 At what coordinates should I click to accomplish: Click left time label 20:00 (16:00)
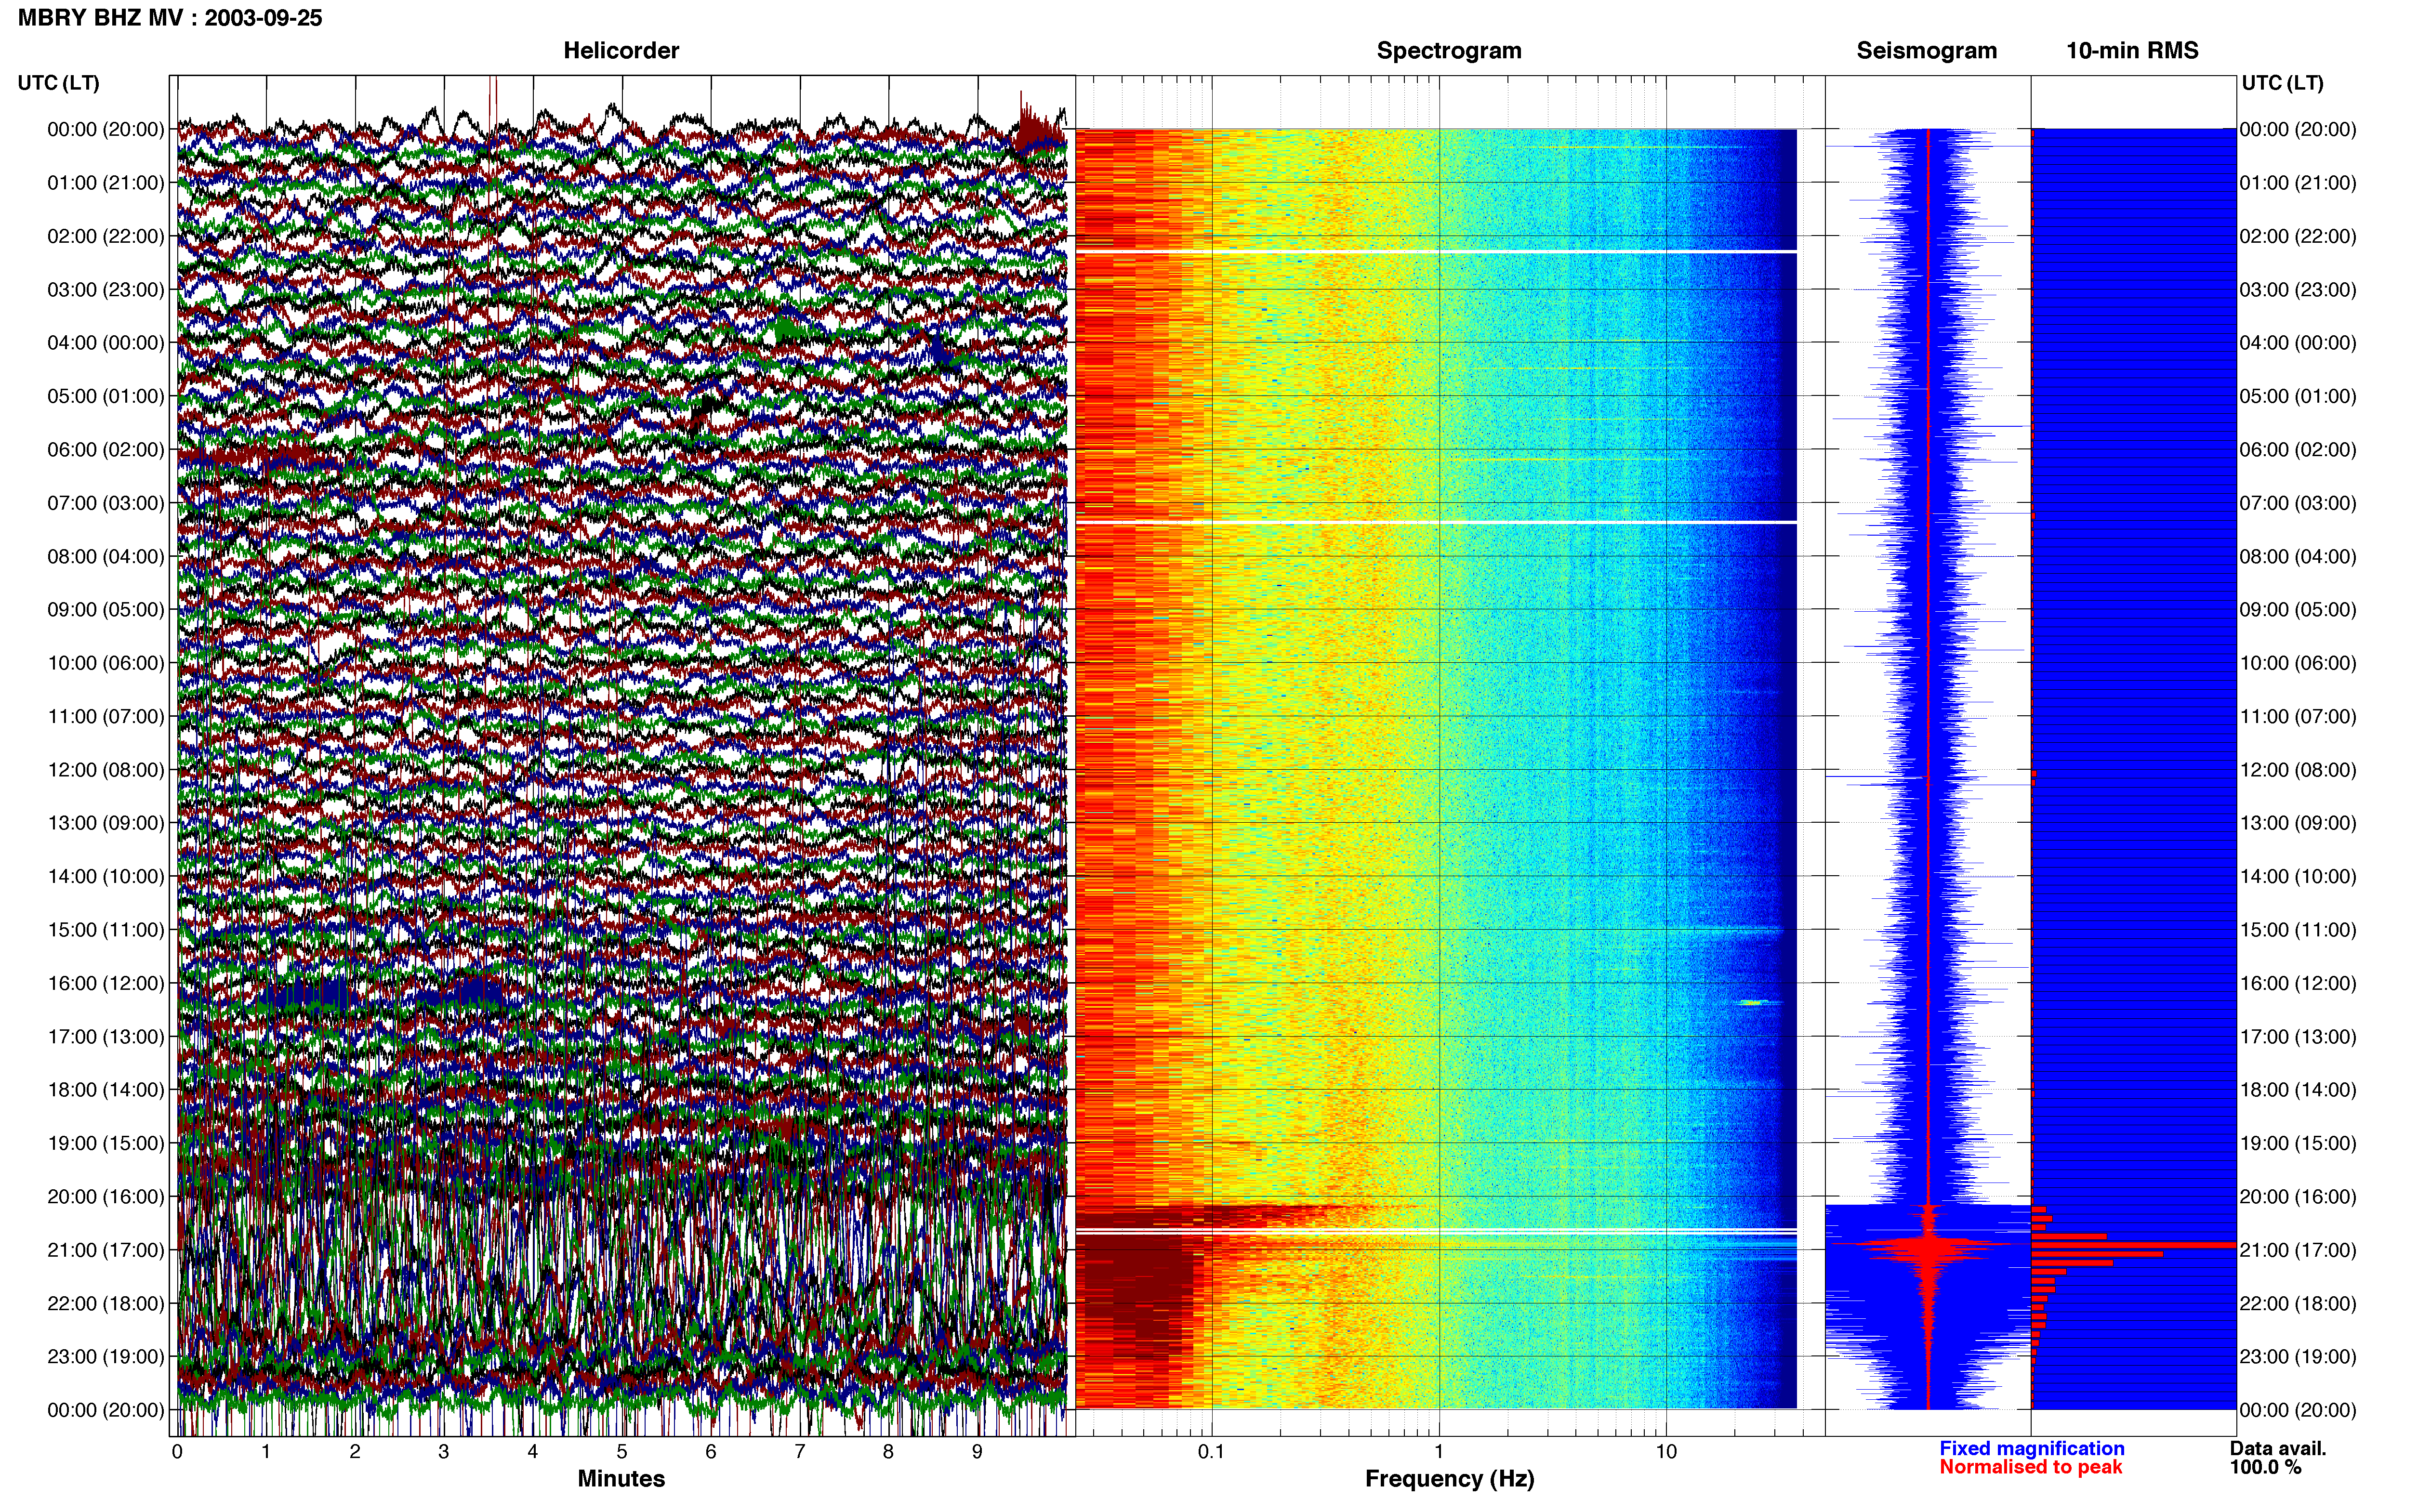(106, 1196)
